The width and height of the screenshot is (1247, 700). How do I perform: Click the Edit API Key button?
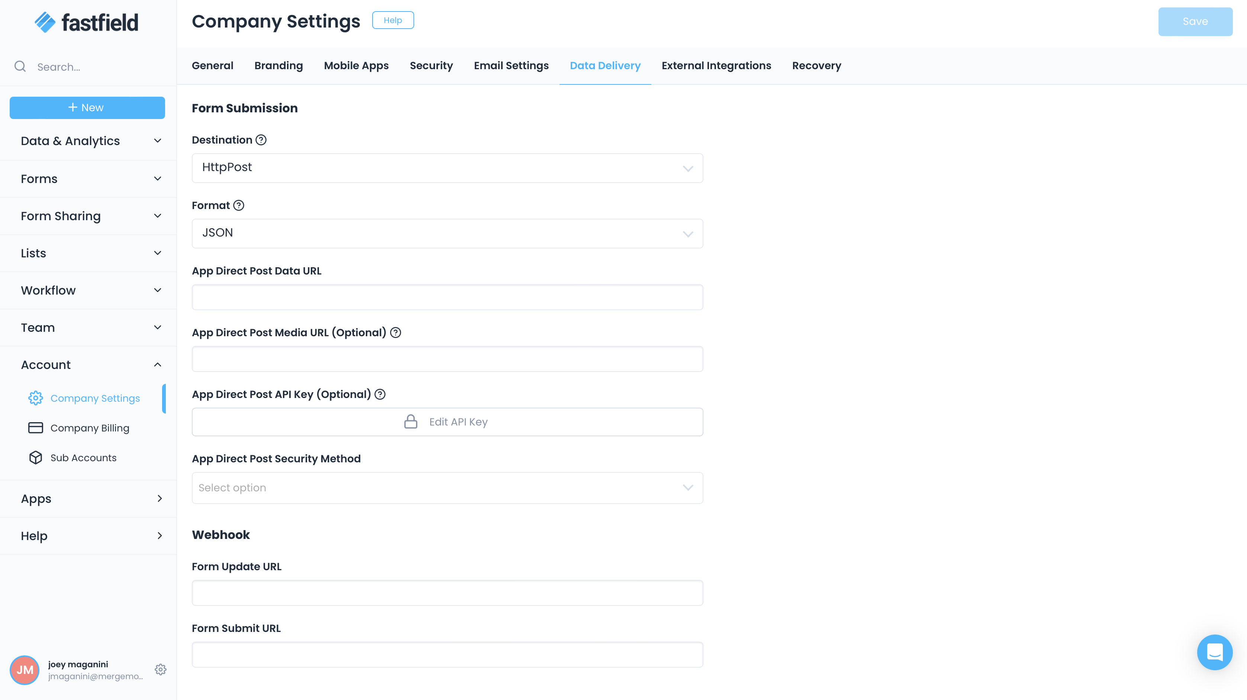(447, 422)
